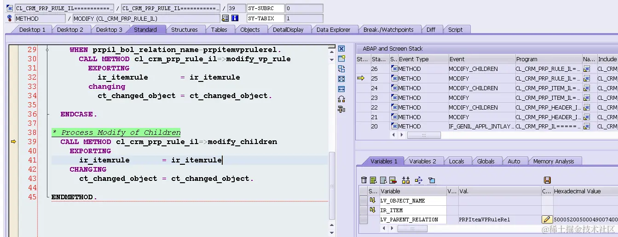Screen dimensions: 618x237
Task: Switch to the Globals tab
Action: [x=485, y=161]
